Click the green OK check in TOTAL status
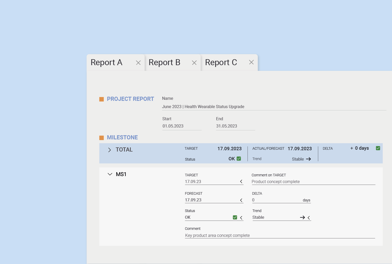 239,159
